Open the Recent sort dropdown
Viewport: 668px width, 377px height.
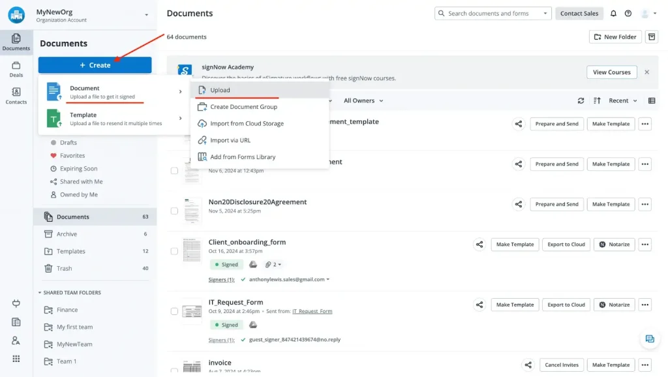click(622, 101)
